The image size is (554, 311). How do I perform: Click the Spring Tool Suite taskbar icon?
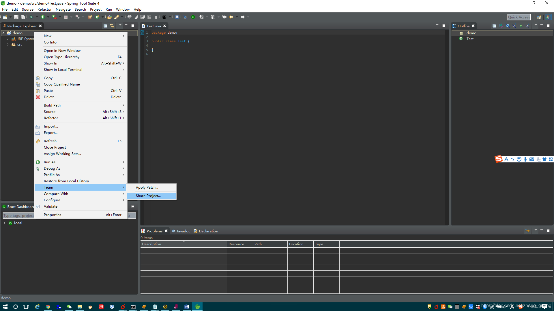[x=197, y=307]
